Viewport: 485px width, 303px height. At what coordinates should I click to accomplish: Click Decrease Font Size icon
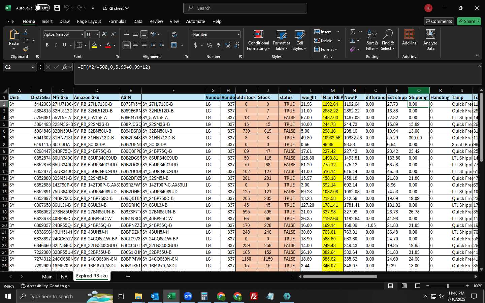[x=113, y=34]
